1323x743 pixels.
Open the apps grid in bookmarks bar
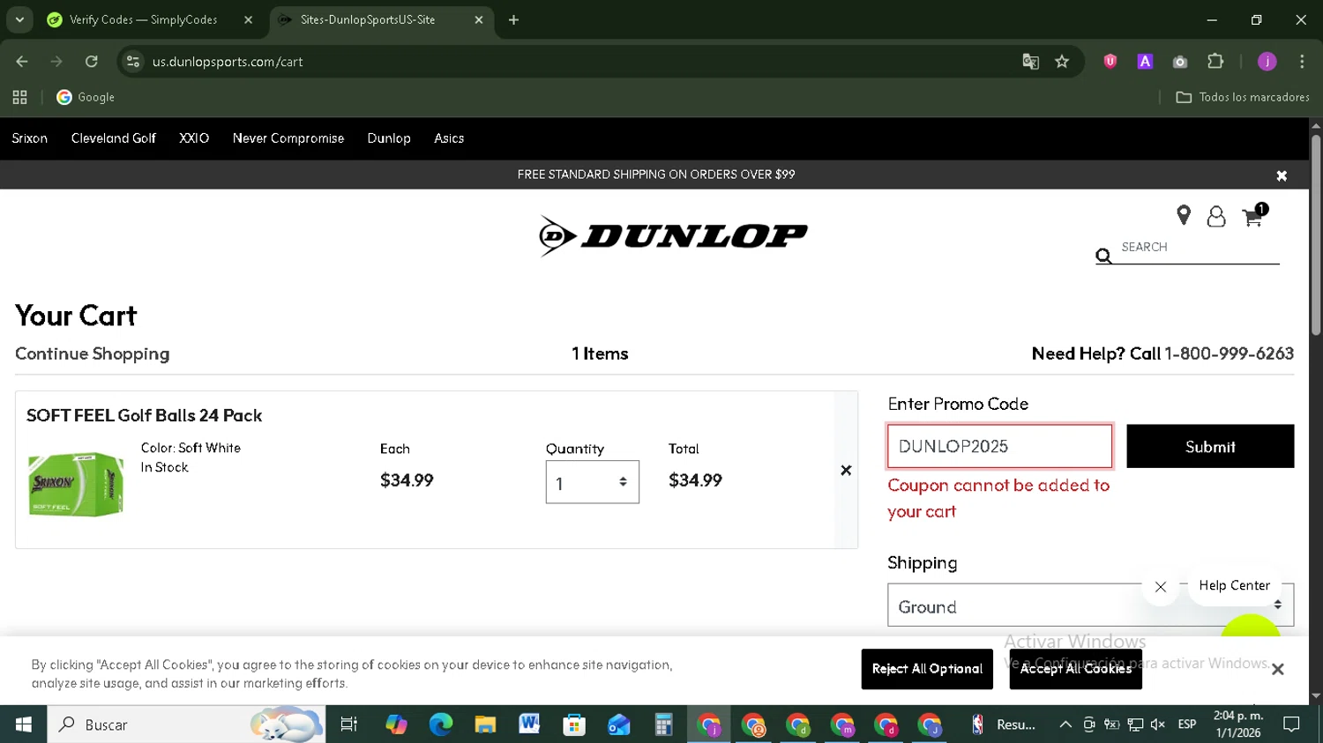tap(19, 98)
